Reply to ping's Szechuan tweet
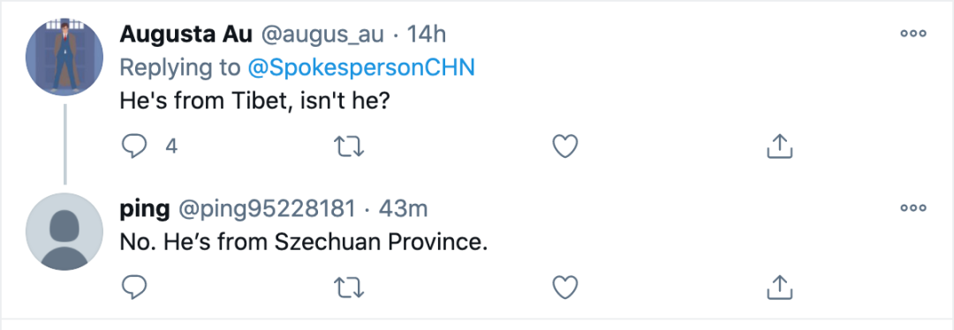954x330 pixels. coord(134,287)
